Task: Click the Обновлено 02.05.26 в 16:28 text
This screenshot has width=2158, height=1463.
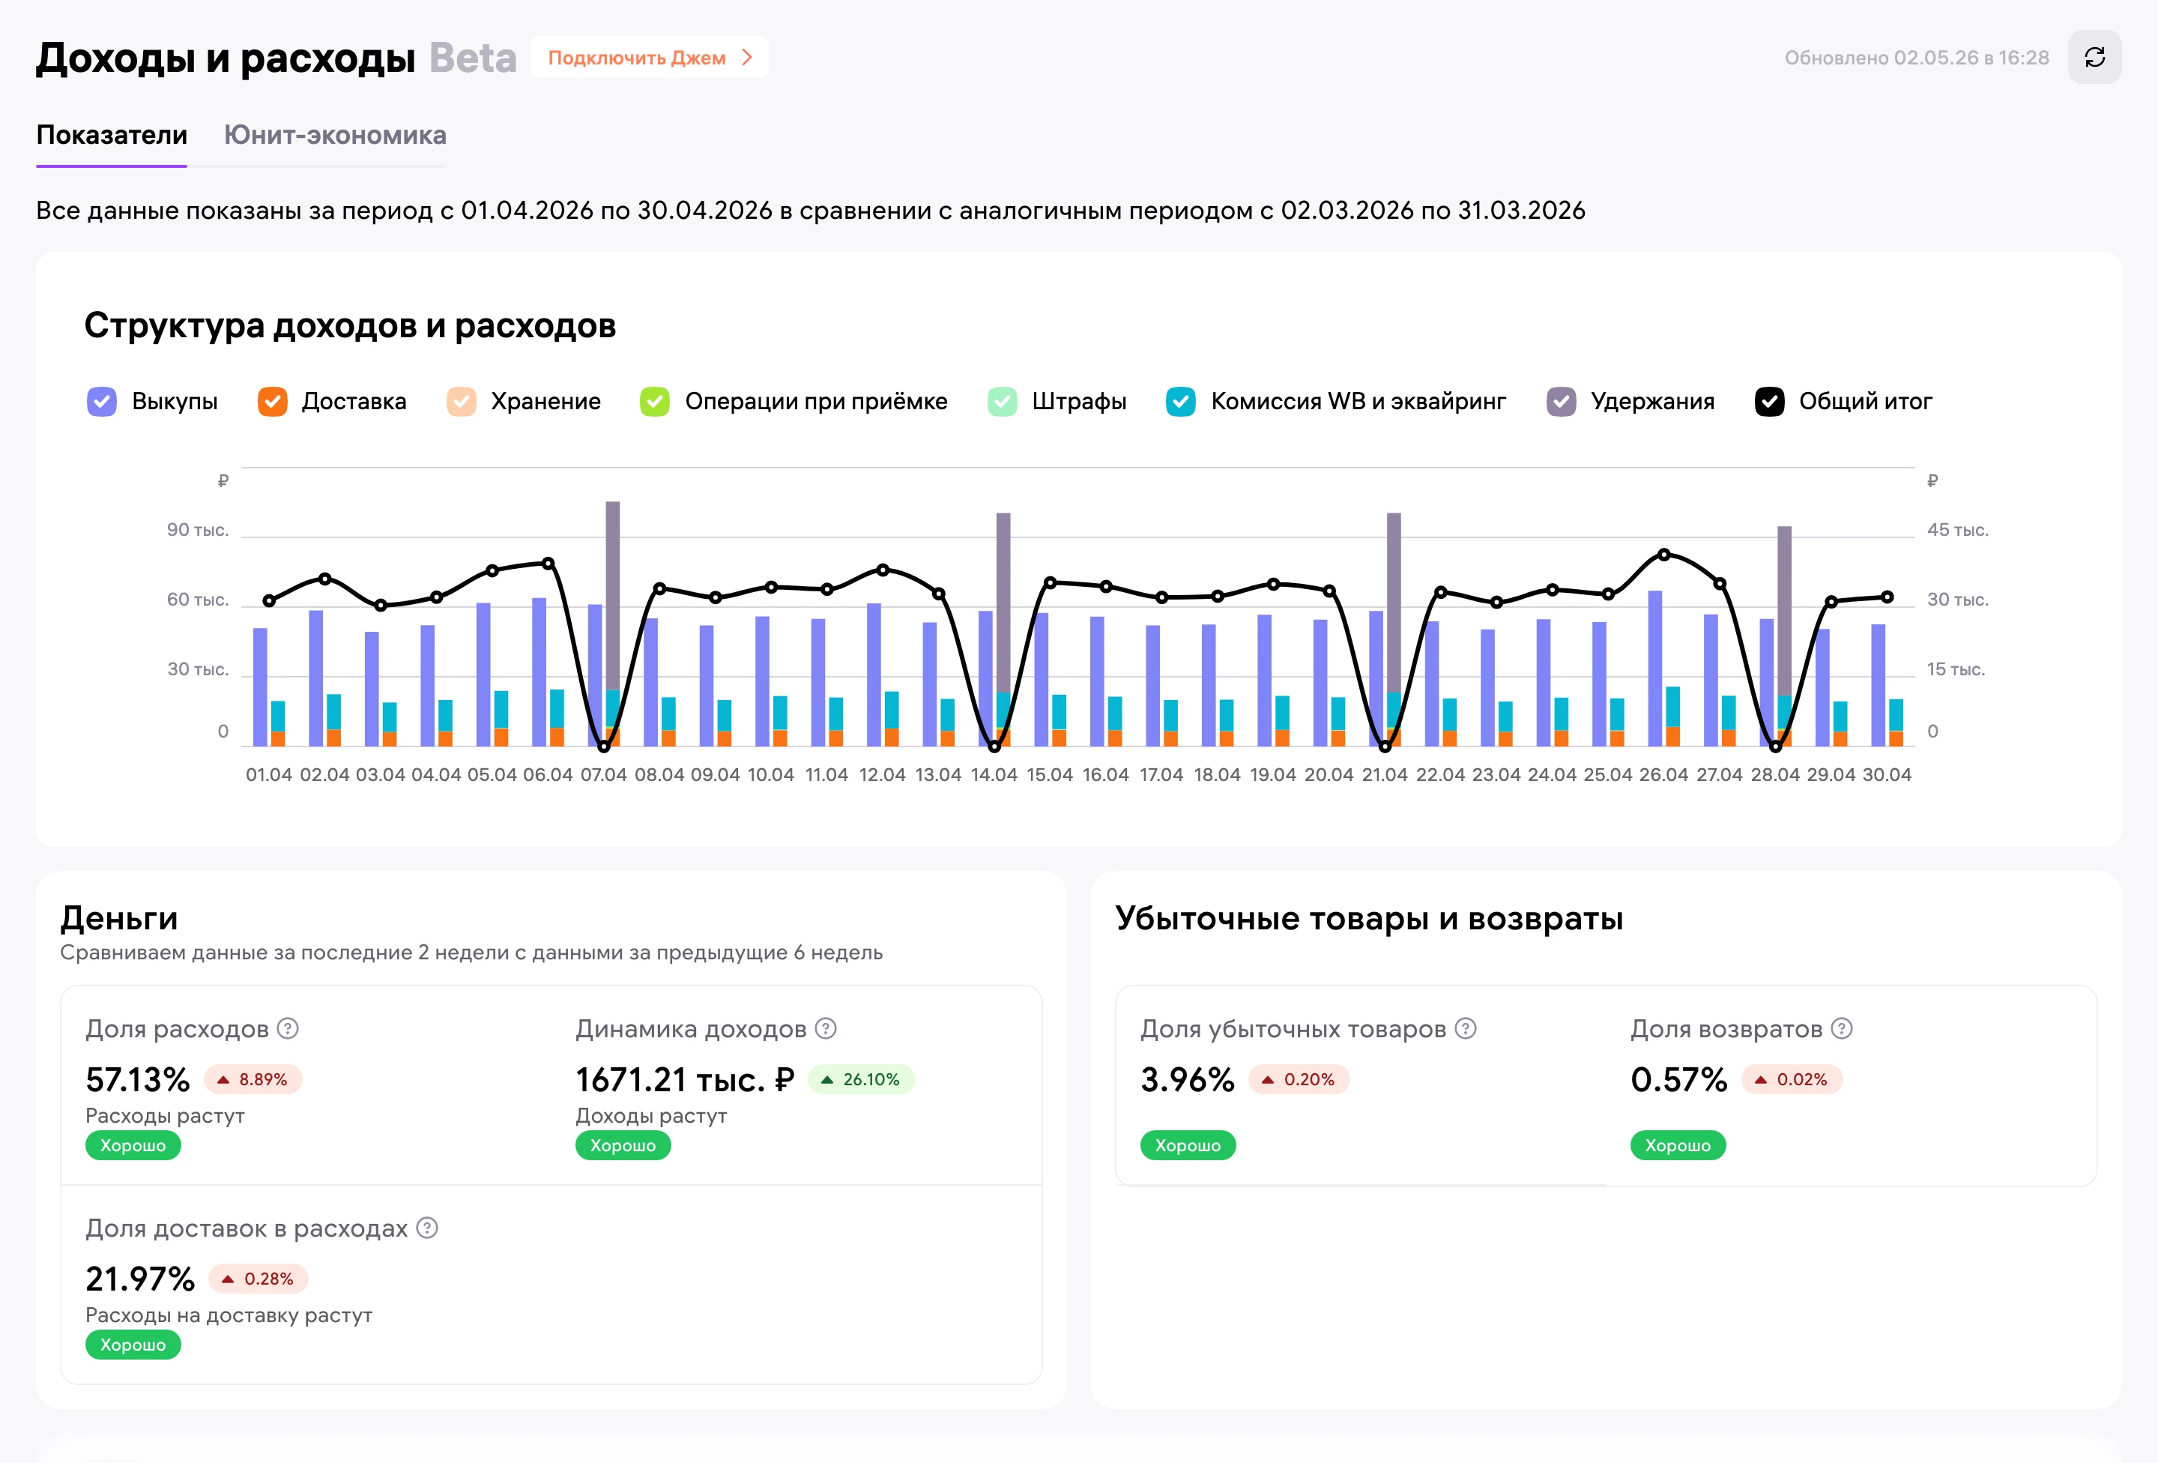Action: coord(1917,58)
